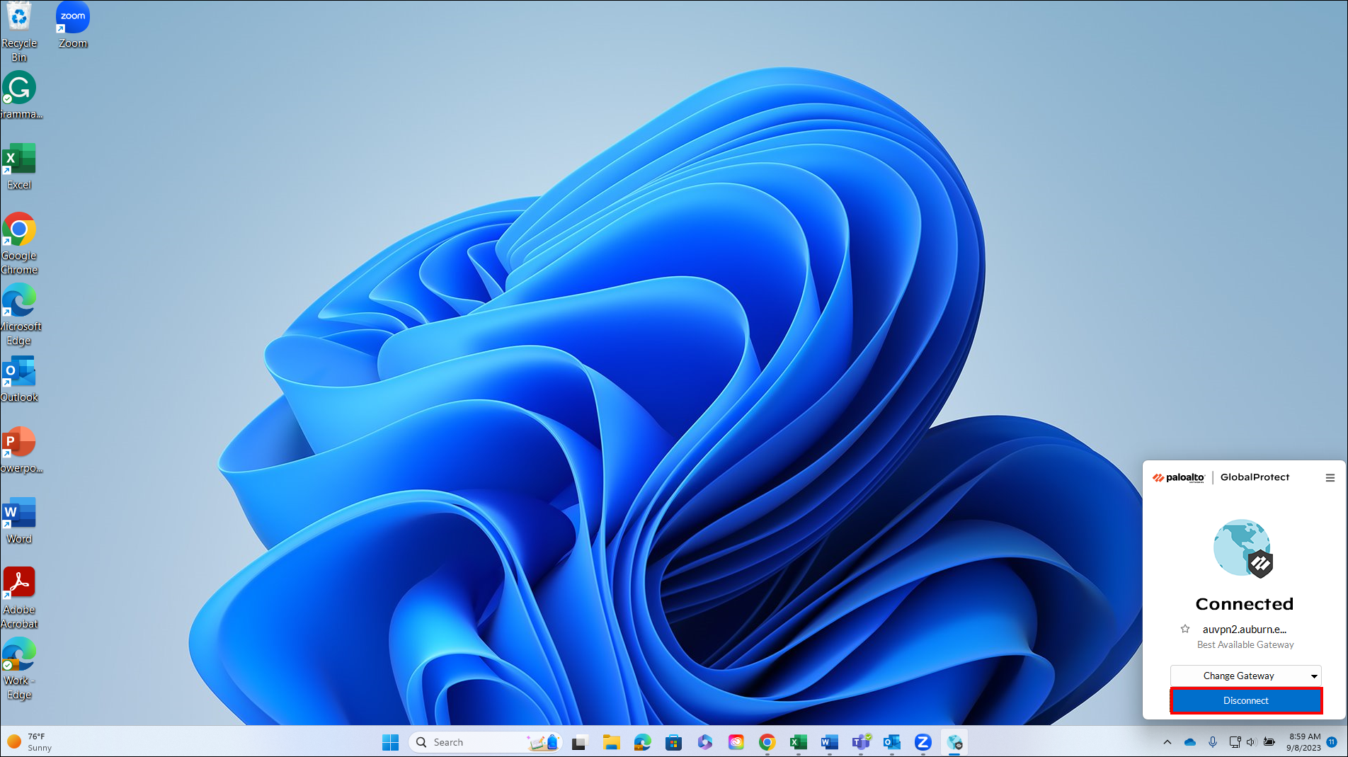1348x757 pixels.
Task: Expand the hidden system tray icons chevron
Action: pos(1167,742)
